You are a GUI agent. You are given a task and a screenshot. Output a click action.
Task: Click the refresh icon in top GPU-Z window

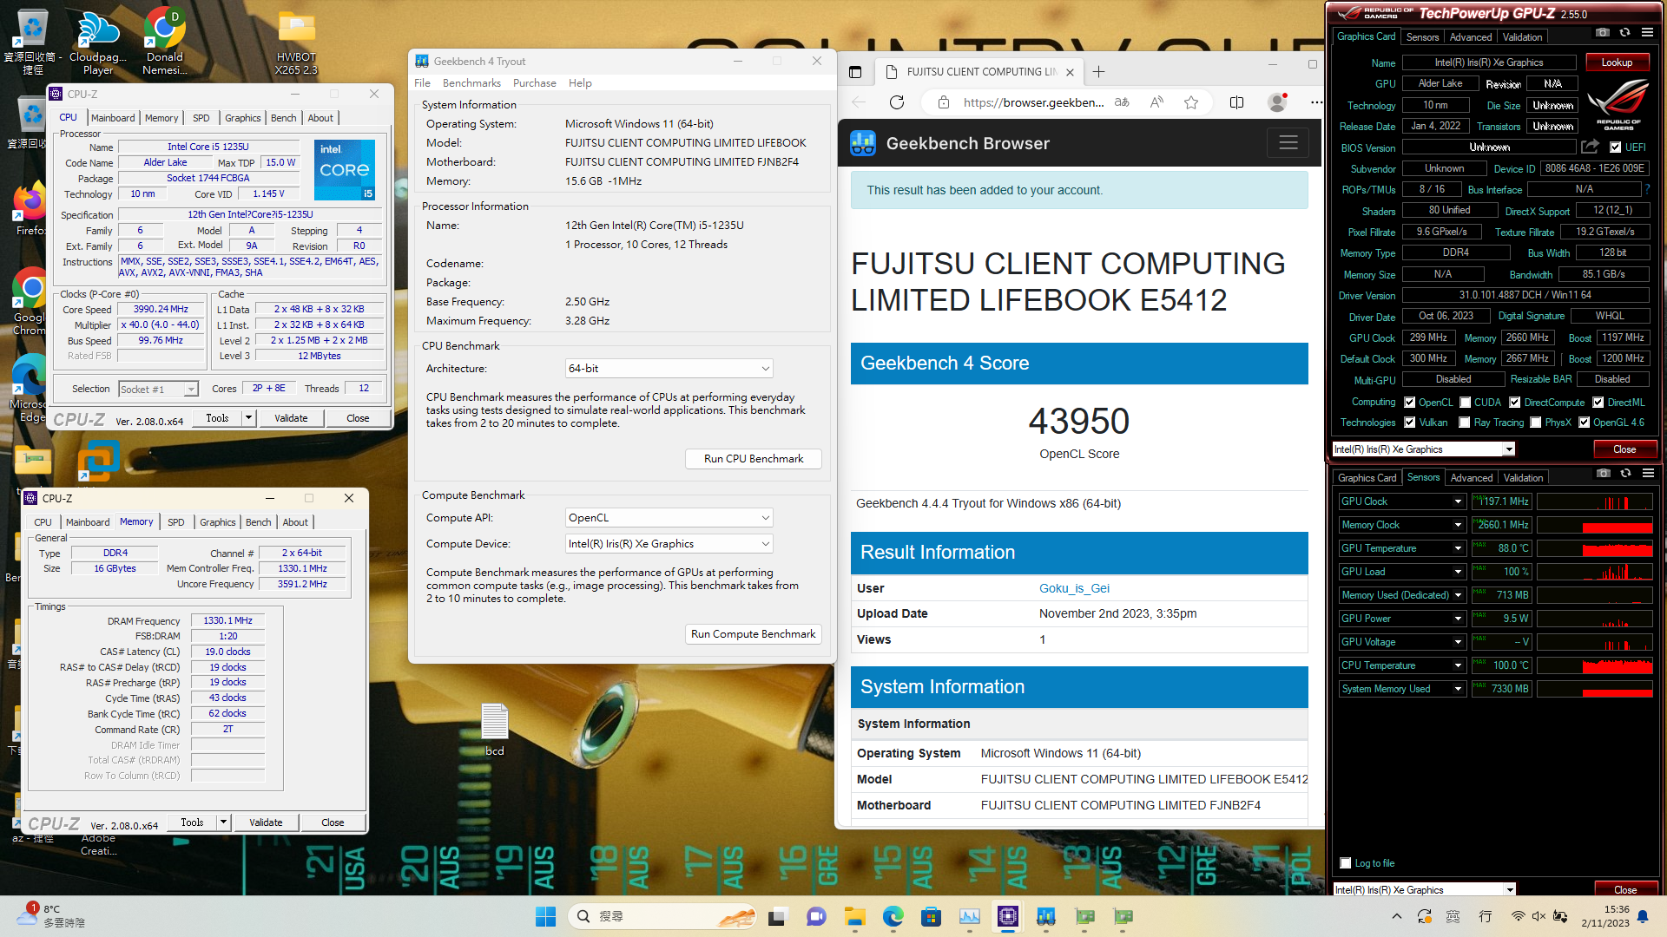point(1624,33)
